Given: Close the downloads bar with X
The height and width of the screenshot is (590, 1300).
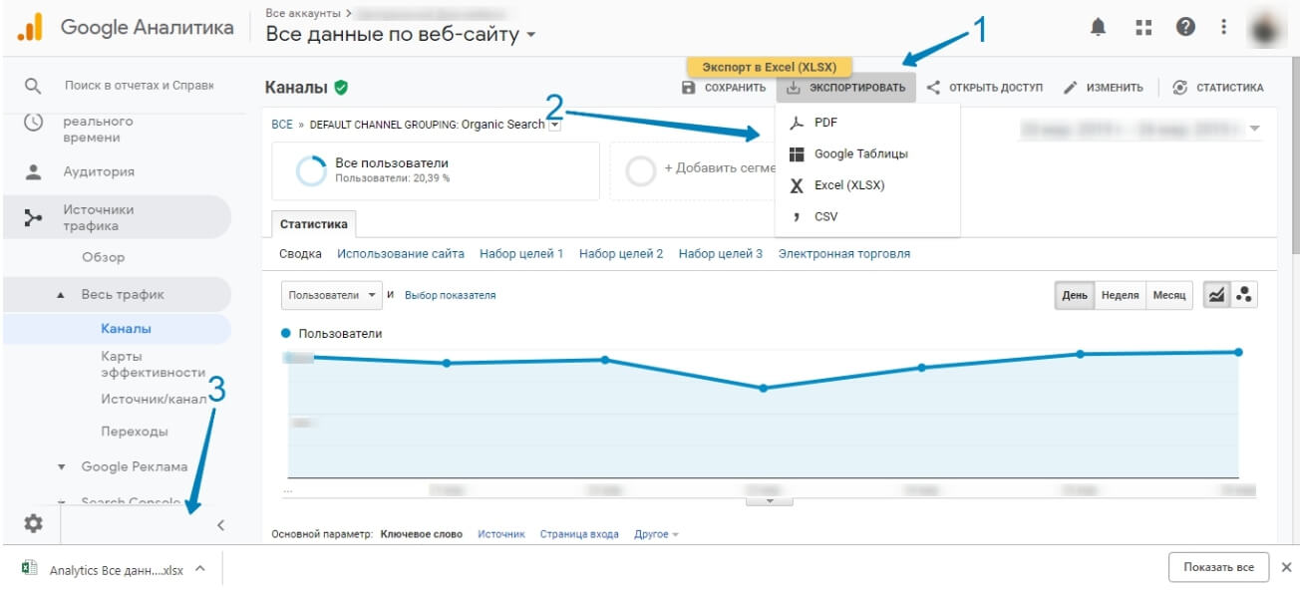Looking at the screenshot, I should 1286,567.
